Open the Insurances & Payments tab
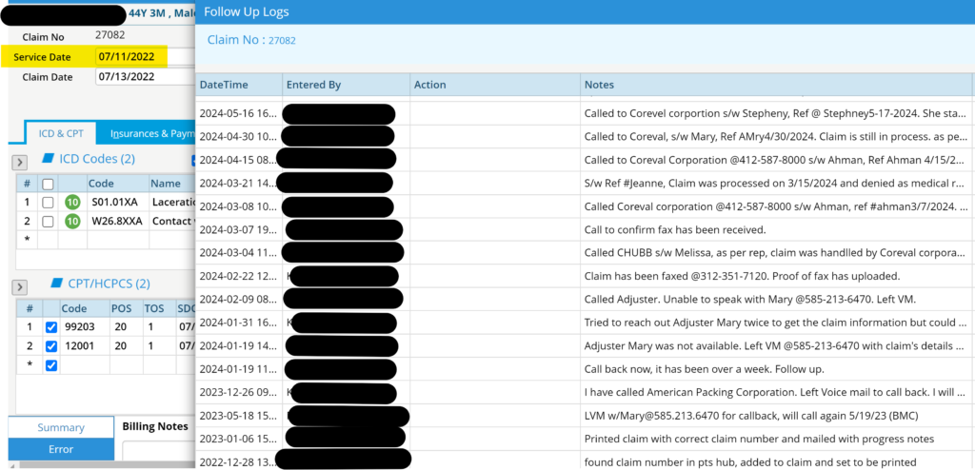The width and height of the screenshot is (975, 470). pyautogui.click(x=152, y=134)
